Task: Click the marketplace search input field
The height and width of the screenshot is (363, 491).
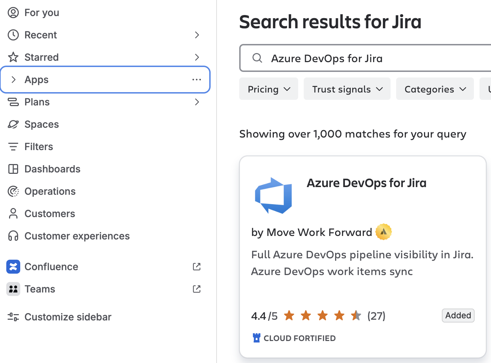Action: (365, 58)
